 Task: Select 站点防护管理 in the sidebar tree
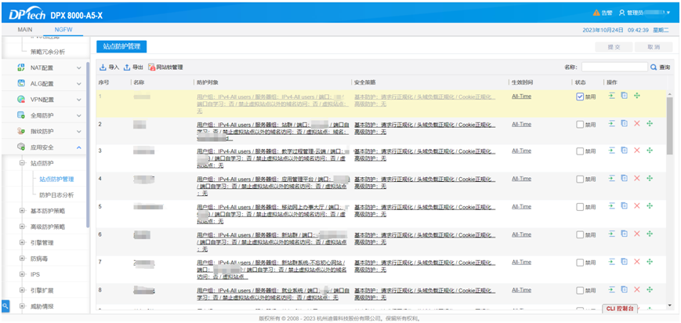56,179
